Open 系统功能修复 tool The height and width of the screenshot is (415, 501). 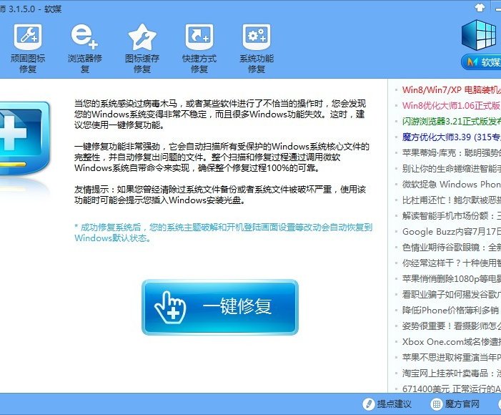click(x=257, y=49)
